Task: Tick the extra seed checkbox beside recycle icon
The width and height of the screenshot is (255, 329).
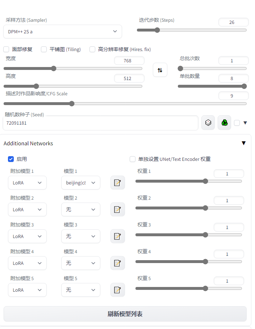Action: [237, 123]
